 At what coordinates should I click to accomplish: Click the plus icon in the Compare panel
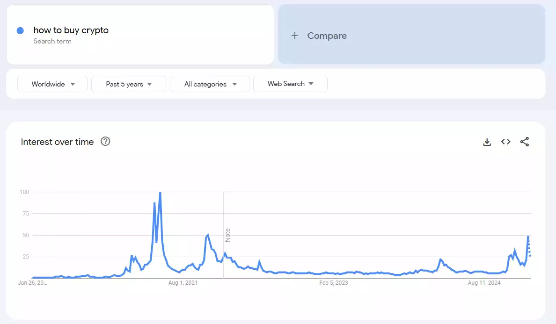click(295, 36)
